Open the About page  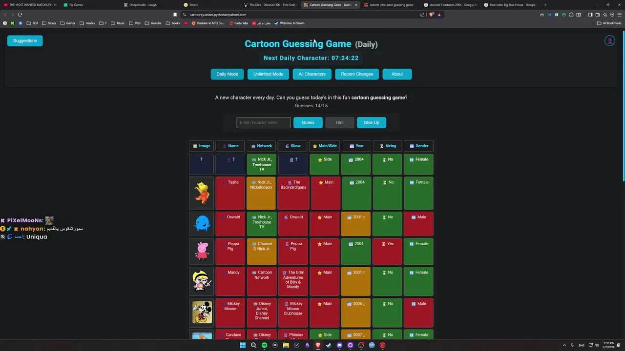tap(397, 74)
